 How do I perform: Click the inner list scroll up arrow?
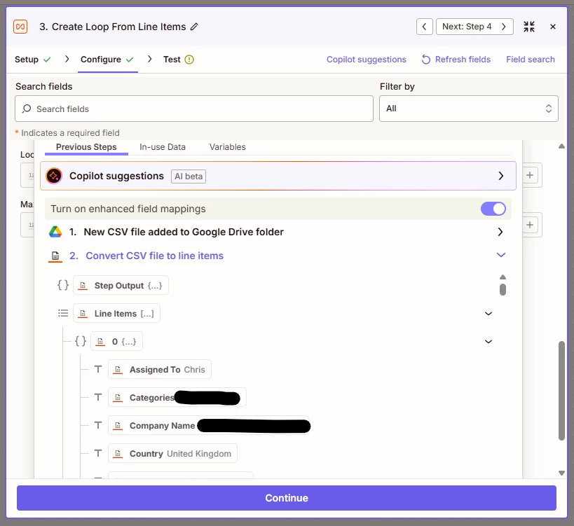coord(503,277)
